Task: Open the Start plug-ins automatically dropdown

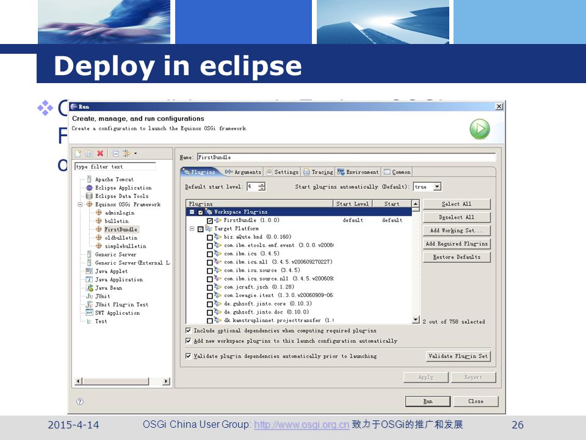Action: (x=437, y=186)
